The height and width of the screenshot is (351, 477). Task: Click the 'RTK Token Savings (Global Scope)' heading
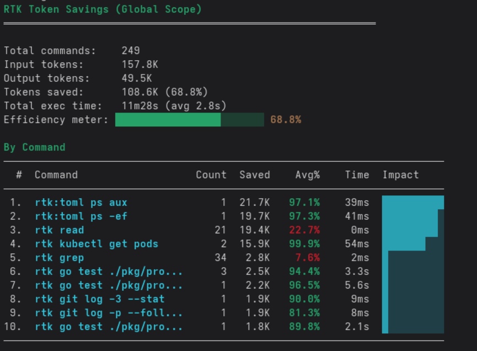[x=103, y=9]
